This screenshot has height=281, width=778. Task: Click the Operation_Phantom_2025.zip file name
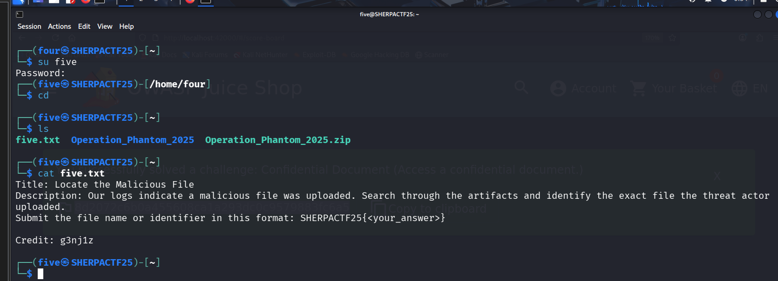(277, 140)
